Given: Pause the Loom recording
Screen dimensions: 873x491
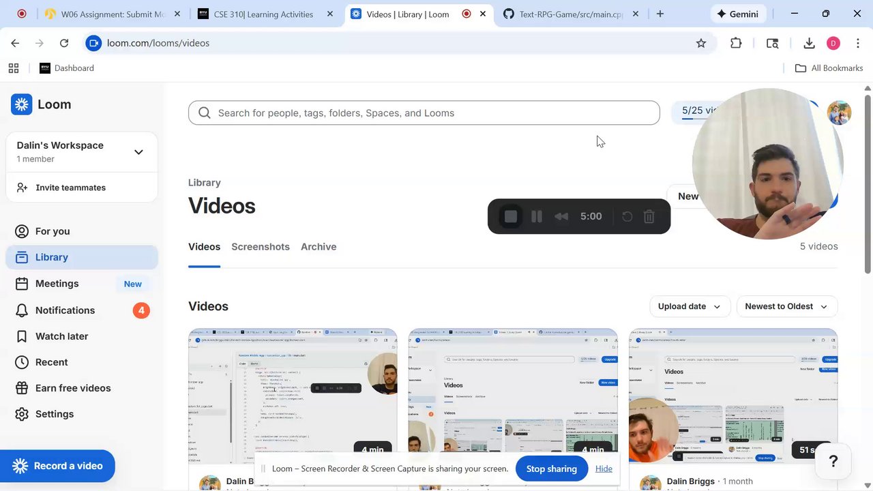Looking at the screenshot, I should pos(537,216).
